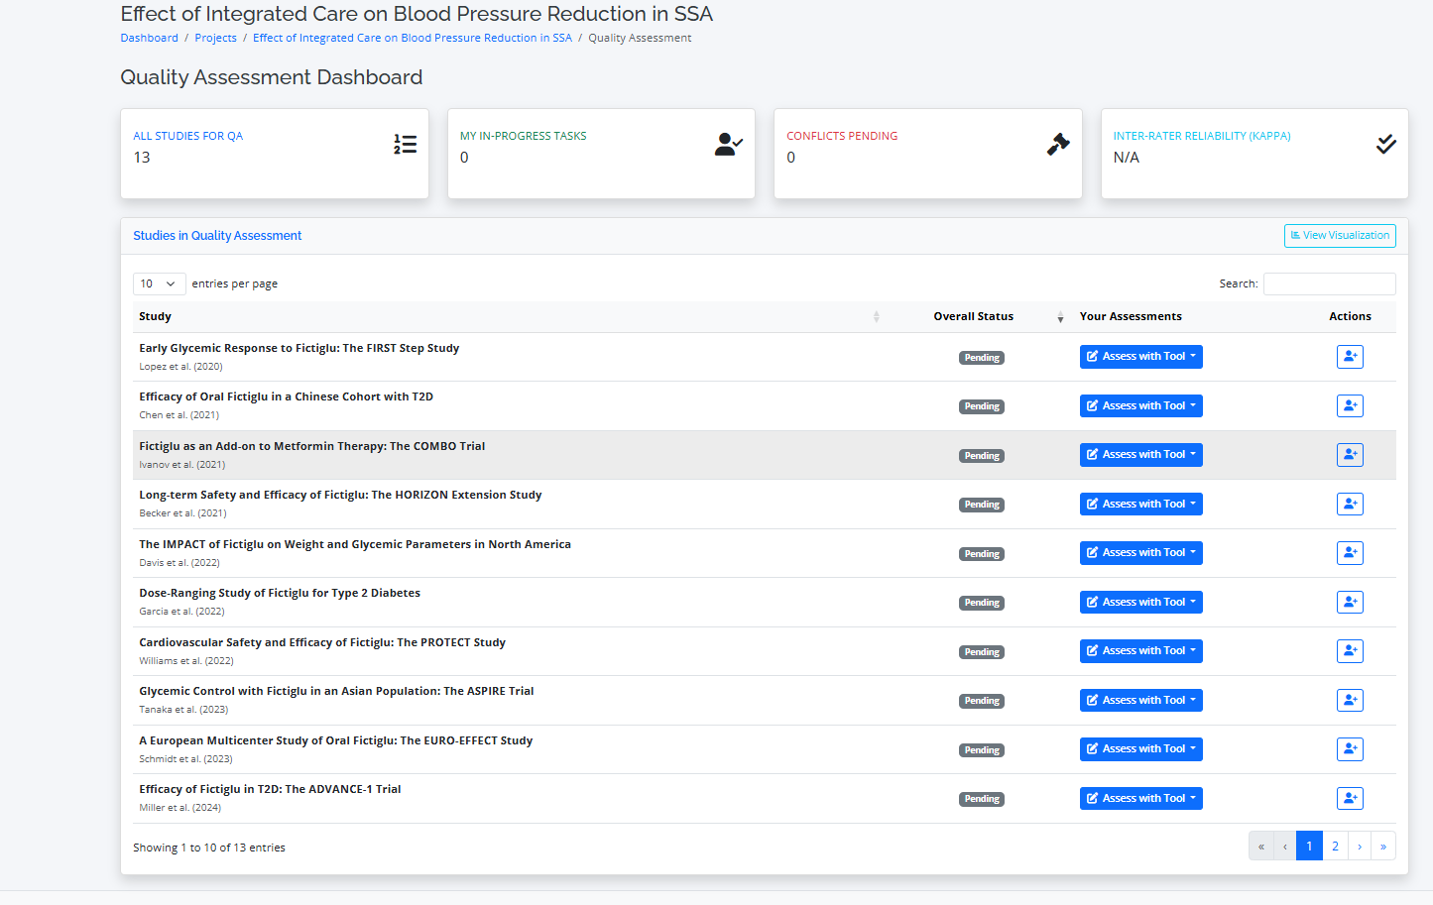Expand Assess with Tool for ASPIRE Trial
This screenshot has width=1433, height=905.
pyautogui.click(x=1140, y=700)
